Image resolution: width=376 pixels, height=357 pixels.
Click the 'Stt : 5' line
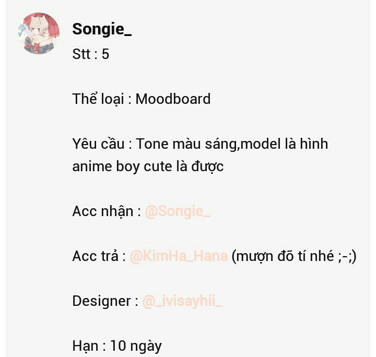point(91,54)
